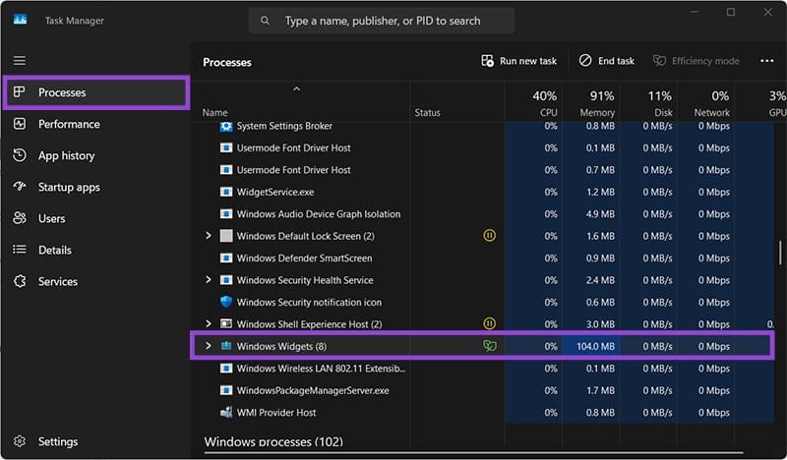Open the Users page
This screenshot has width=787, height=460.
coord(96,218)
